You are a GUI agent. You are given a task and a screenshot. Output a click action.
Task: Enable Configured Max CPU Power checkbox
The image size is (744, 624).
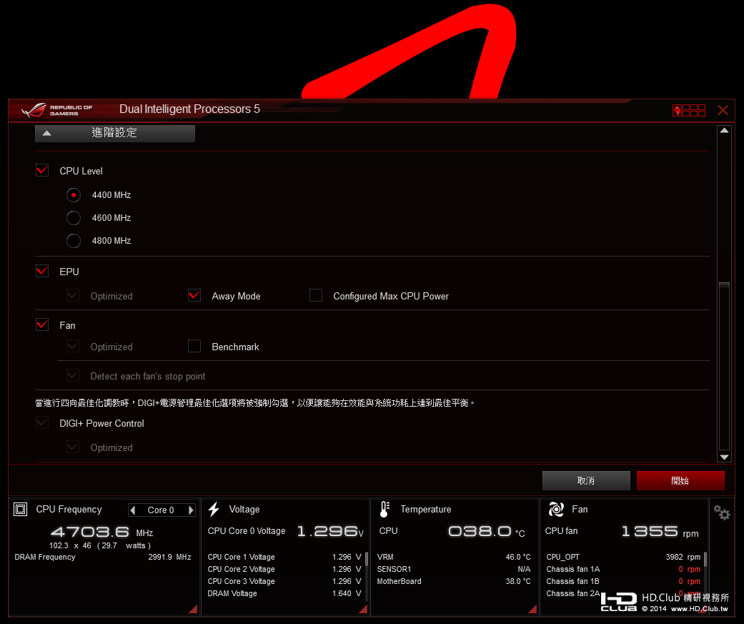click(316, 296)
